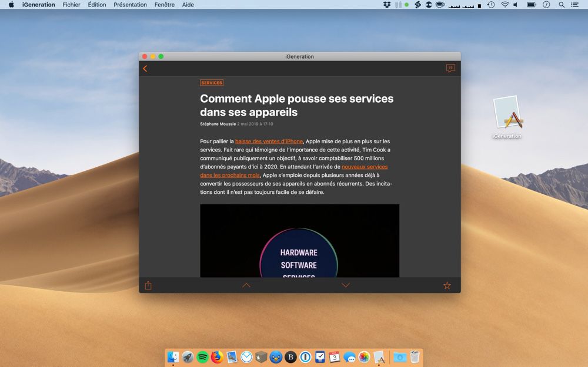The width and height of the screenshot is (588, 367).
Task: Follow the "nouveaux services" link
Action: click(365, 167)
